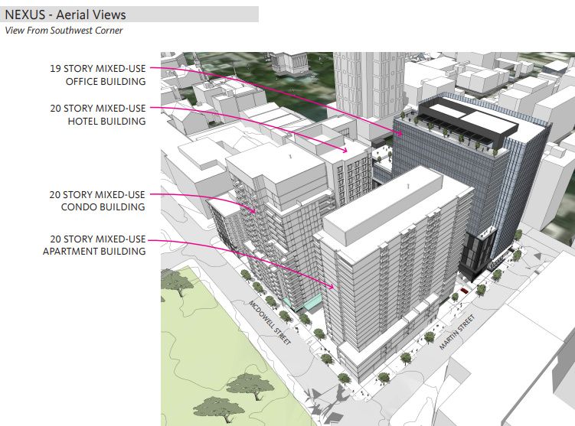Image resolution: width=575 pixels, height=426 pixels.
Task: Click the 20 story condo building label
Action: (x=96, y=200)
